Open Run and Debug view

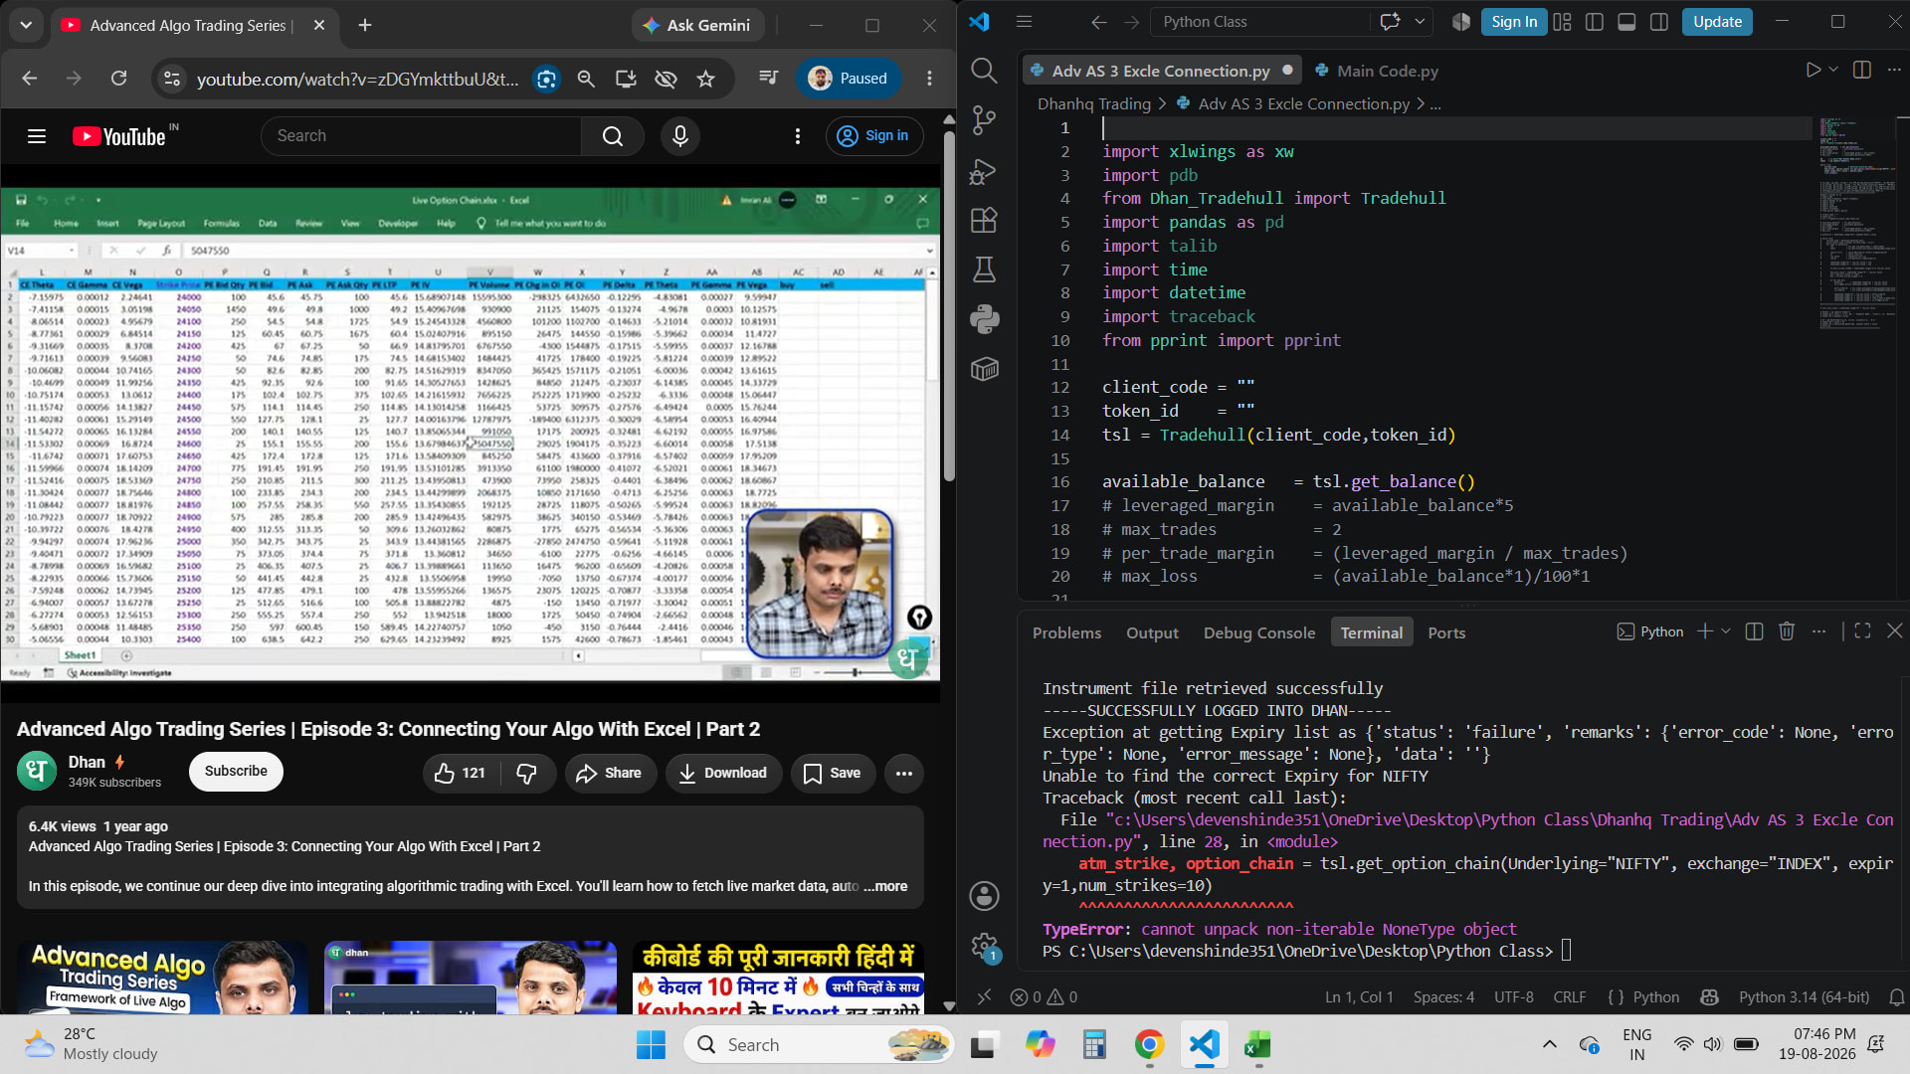(984, 171)
